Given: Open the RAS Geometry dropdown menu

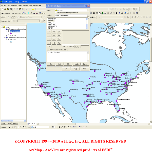Looking at the screenshot, I should pyautogui.click(x=6, y=13).
